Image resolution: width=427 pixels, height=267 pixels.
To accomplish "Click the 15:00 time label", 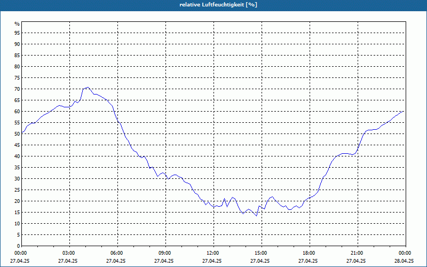I will tap(260, 253).
